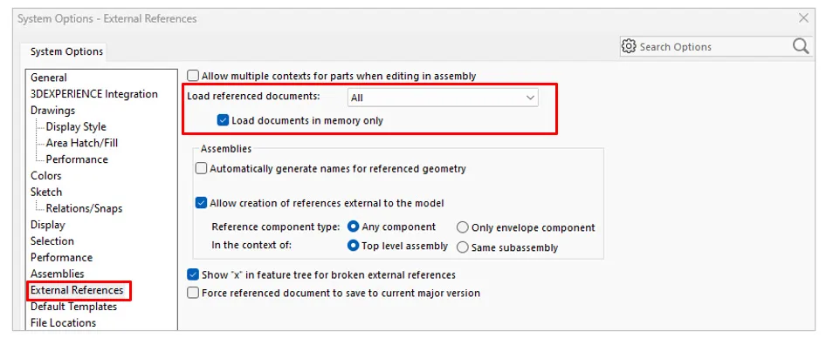Screen dimensions: 826x338
Task: Choose Same subassembly radio option
Action: [463, 247]
